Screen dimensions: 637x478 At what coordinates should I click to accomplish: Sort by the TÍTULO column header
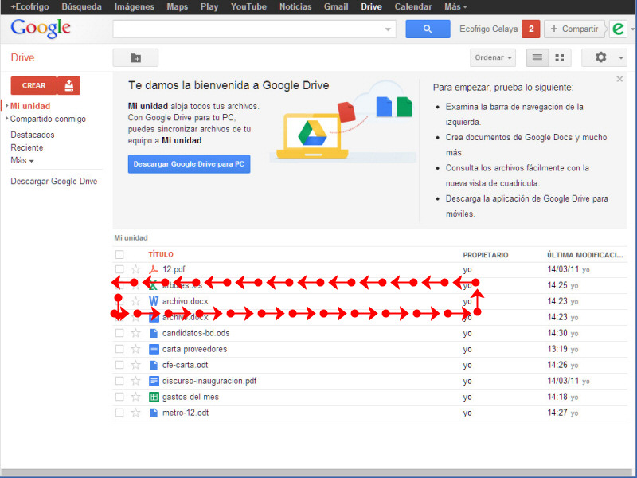[161, 254]
